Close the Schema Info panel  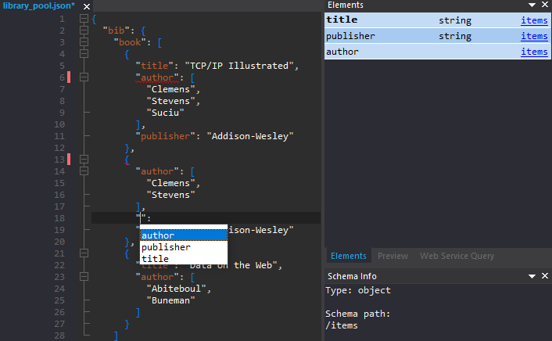[x=545, y=276]
